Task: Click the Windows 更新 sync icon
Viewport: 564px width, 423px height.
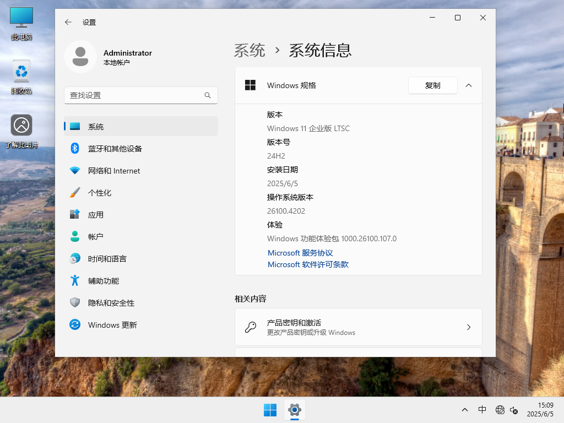Action: [x=75, y=324]
